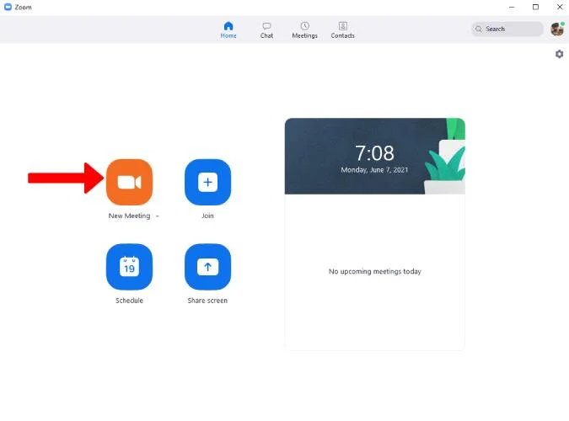Minimize the Zoom window

512,7
